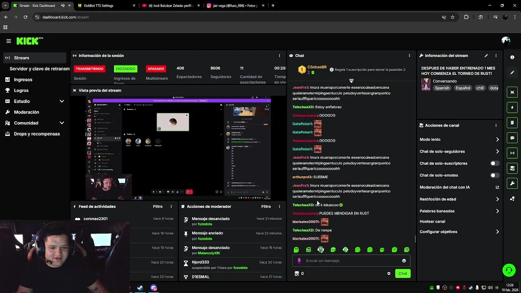This screenshot has width=521, height=293.
Task: Open Drops y recompensas in sidebar
Action: click(x=35, y=134)
